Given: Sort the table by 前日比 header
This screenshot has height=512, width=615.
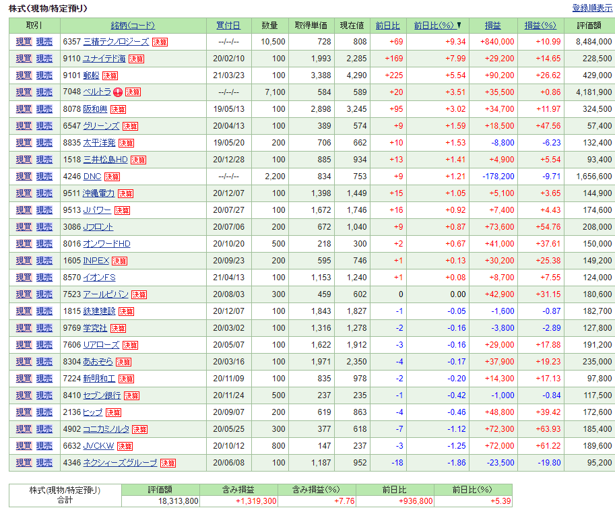Looking at the screenshot, I should [x=387, y=26].
